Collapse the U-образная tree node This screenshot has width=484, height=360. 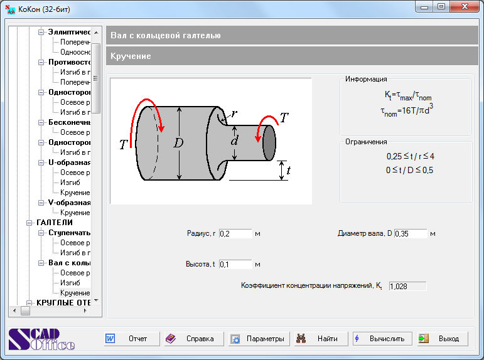(x=41, y=162)
